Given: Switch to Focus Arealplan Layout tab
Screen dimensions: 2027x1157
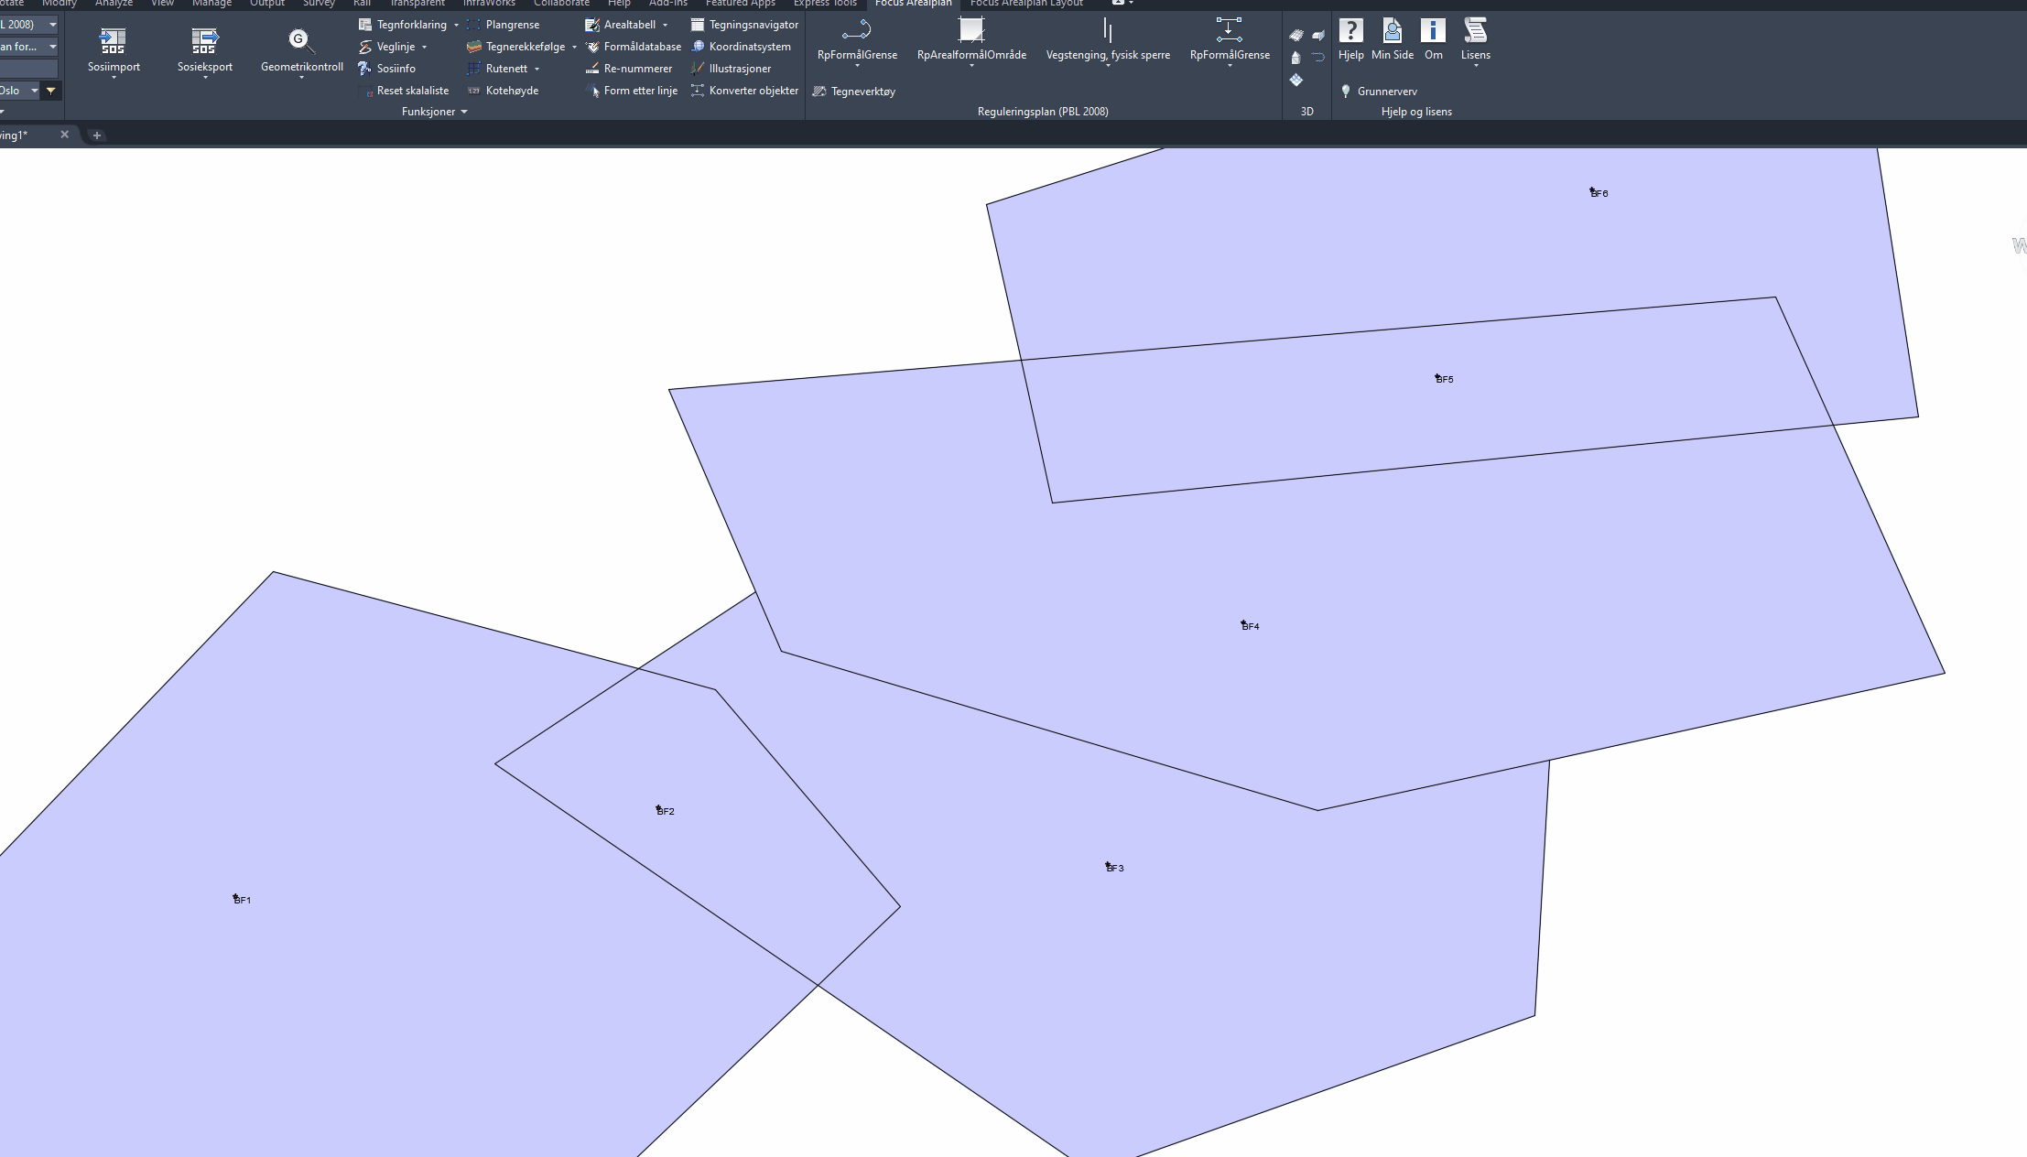Looking at the screenshot, I should (1025, 4).
